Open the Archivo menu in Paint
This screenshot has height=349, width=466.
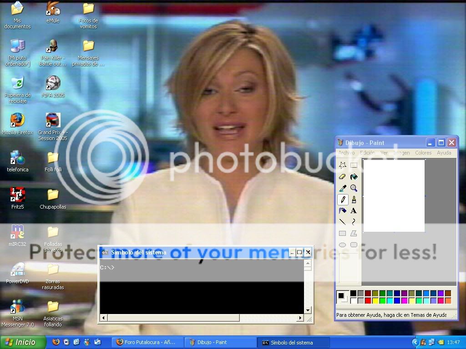click(x=346, y=153)
